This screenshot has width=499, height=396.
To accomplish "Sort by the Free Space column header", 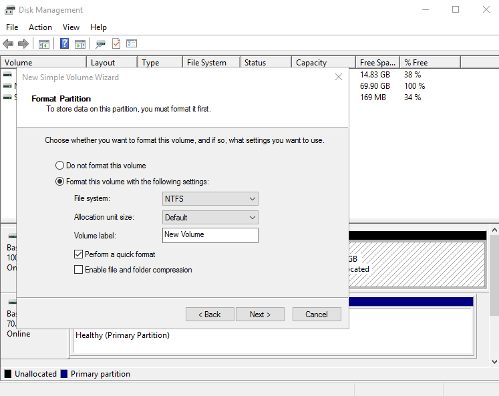I will coord(377,62).
